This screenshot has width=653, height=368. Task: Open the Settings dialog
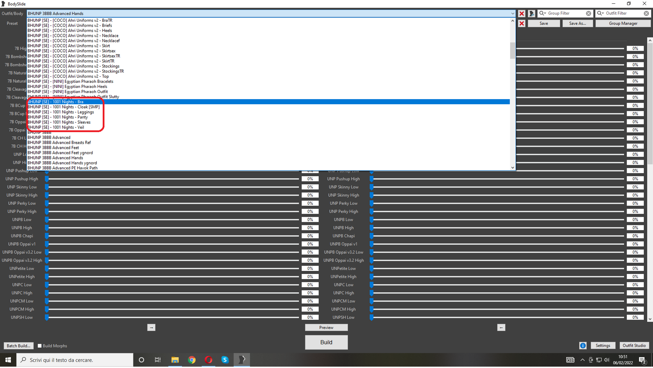603,346
